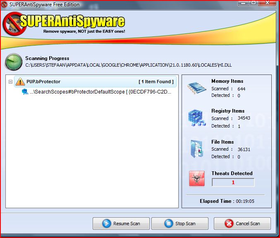Click the Cancel Scan button

tap(242, 224)
